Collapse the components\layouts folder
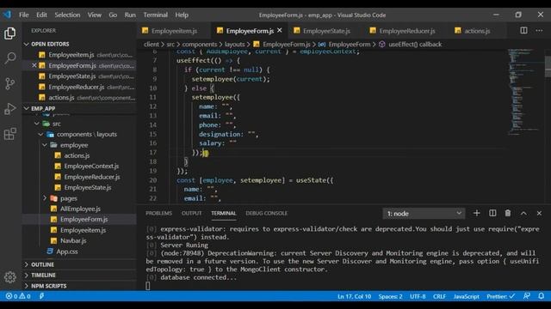 pyautogui.click(x=40, y=134)
